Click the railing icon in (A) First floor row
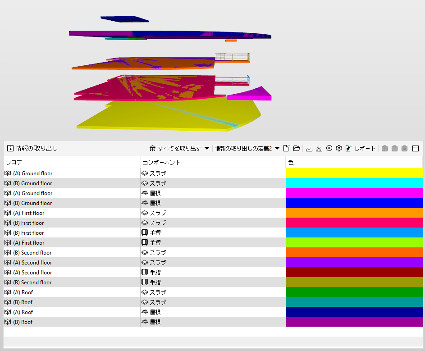Viewport: 425px width, 351px height. point(145,242)
